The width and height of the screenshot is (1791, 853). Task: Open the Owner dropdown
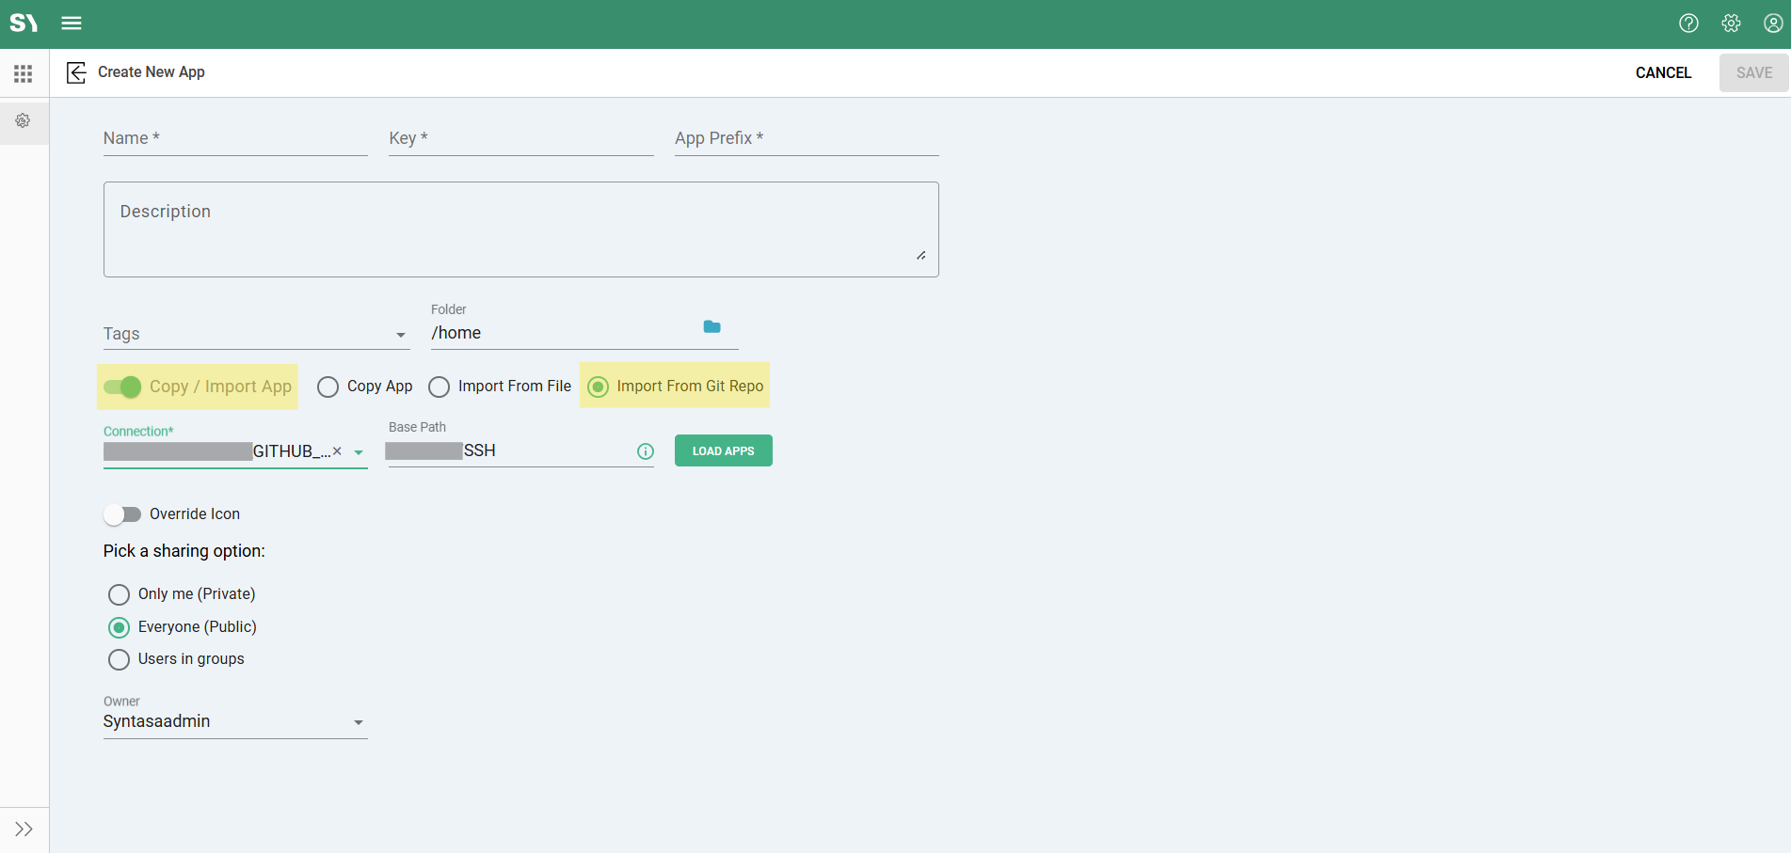tap(358, 722)
